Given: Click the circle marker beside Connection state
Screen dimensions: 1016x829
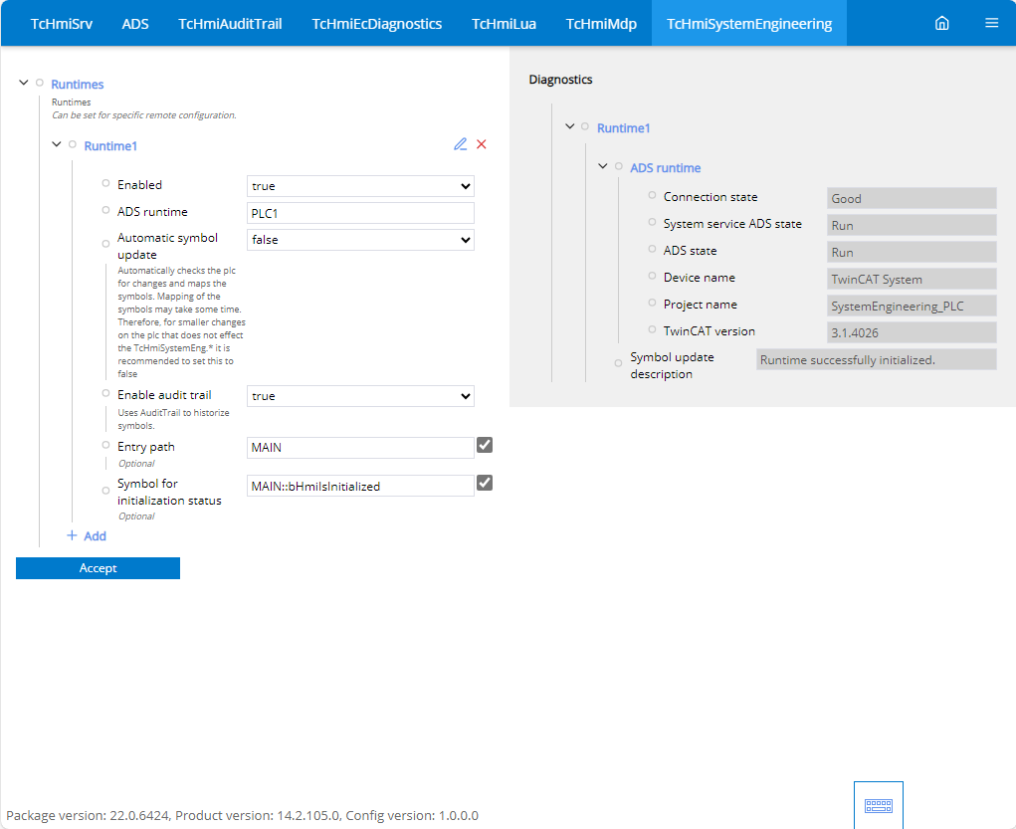Looking at the screenshot, I should pos(652,195).
